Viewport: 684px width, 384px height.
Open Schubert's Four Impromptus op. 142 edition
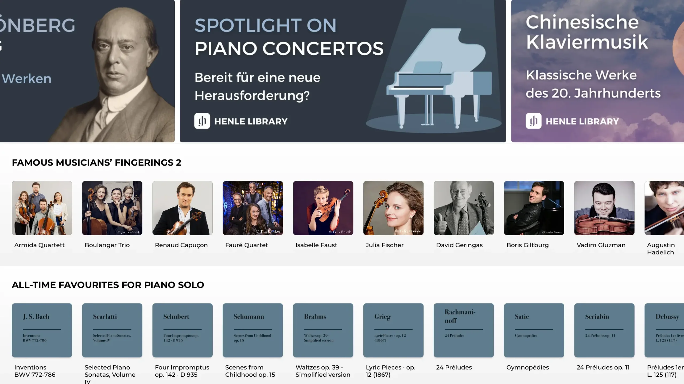click(182, 330)
